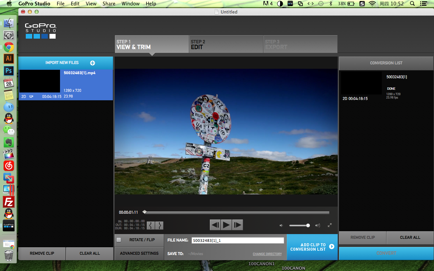Click the Time Machine menu bar icon
Screen dimensions: 434x271
pos(320,4)
